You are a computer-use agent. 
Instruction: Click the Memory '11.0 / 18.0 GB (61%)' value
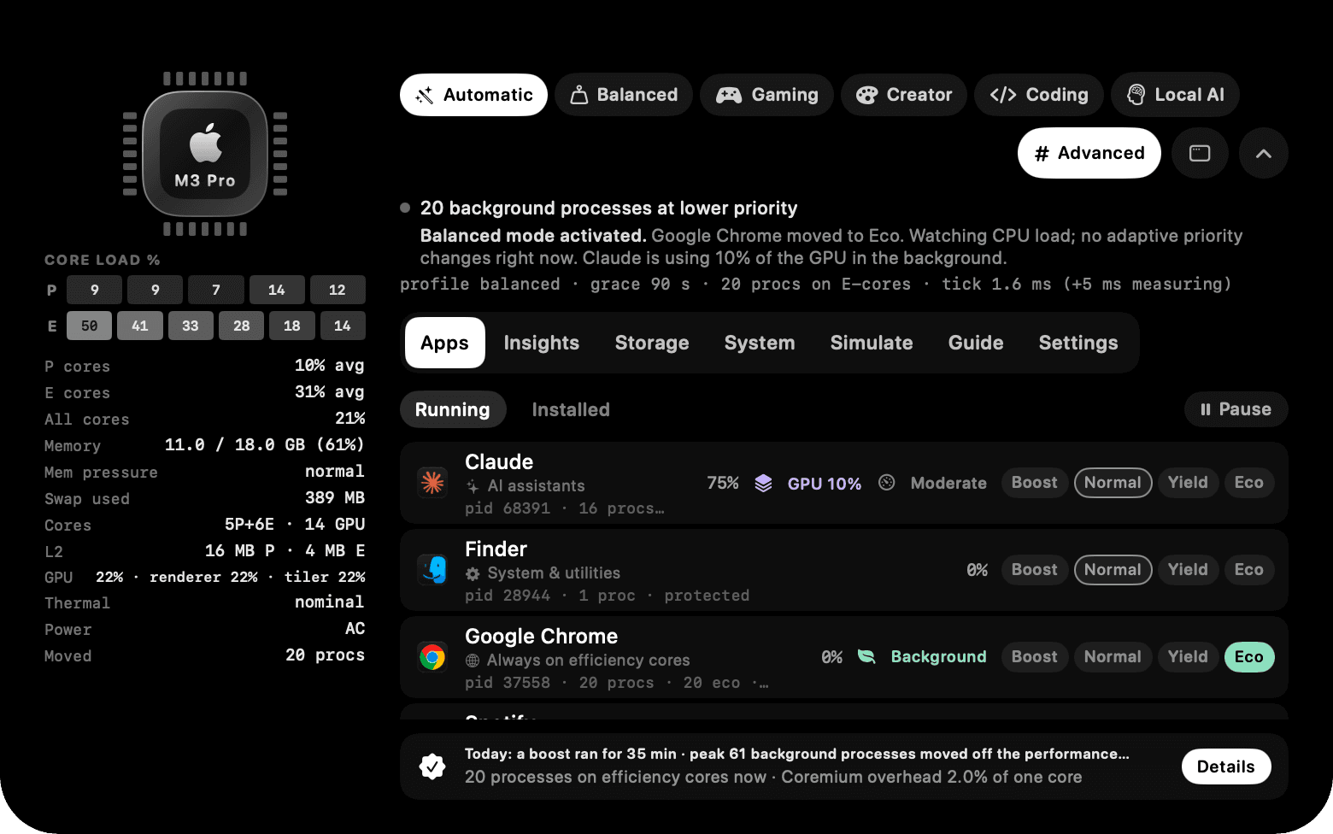[x=265, y=445]
